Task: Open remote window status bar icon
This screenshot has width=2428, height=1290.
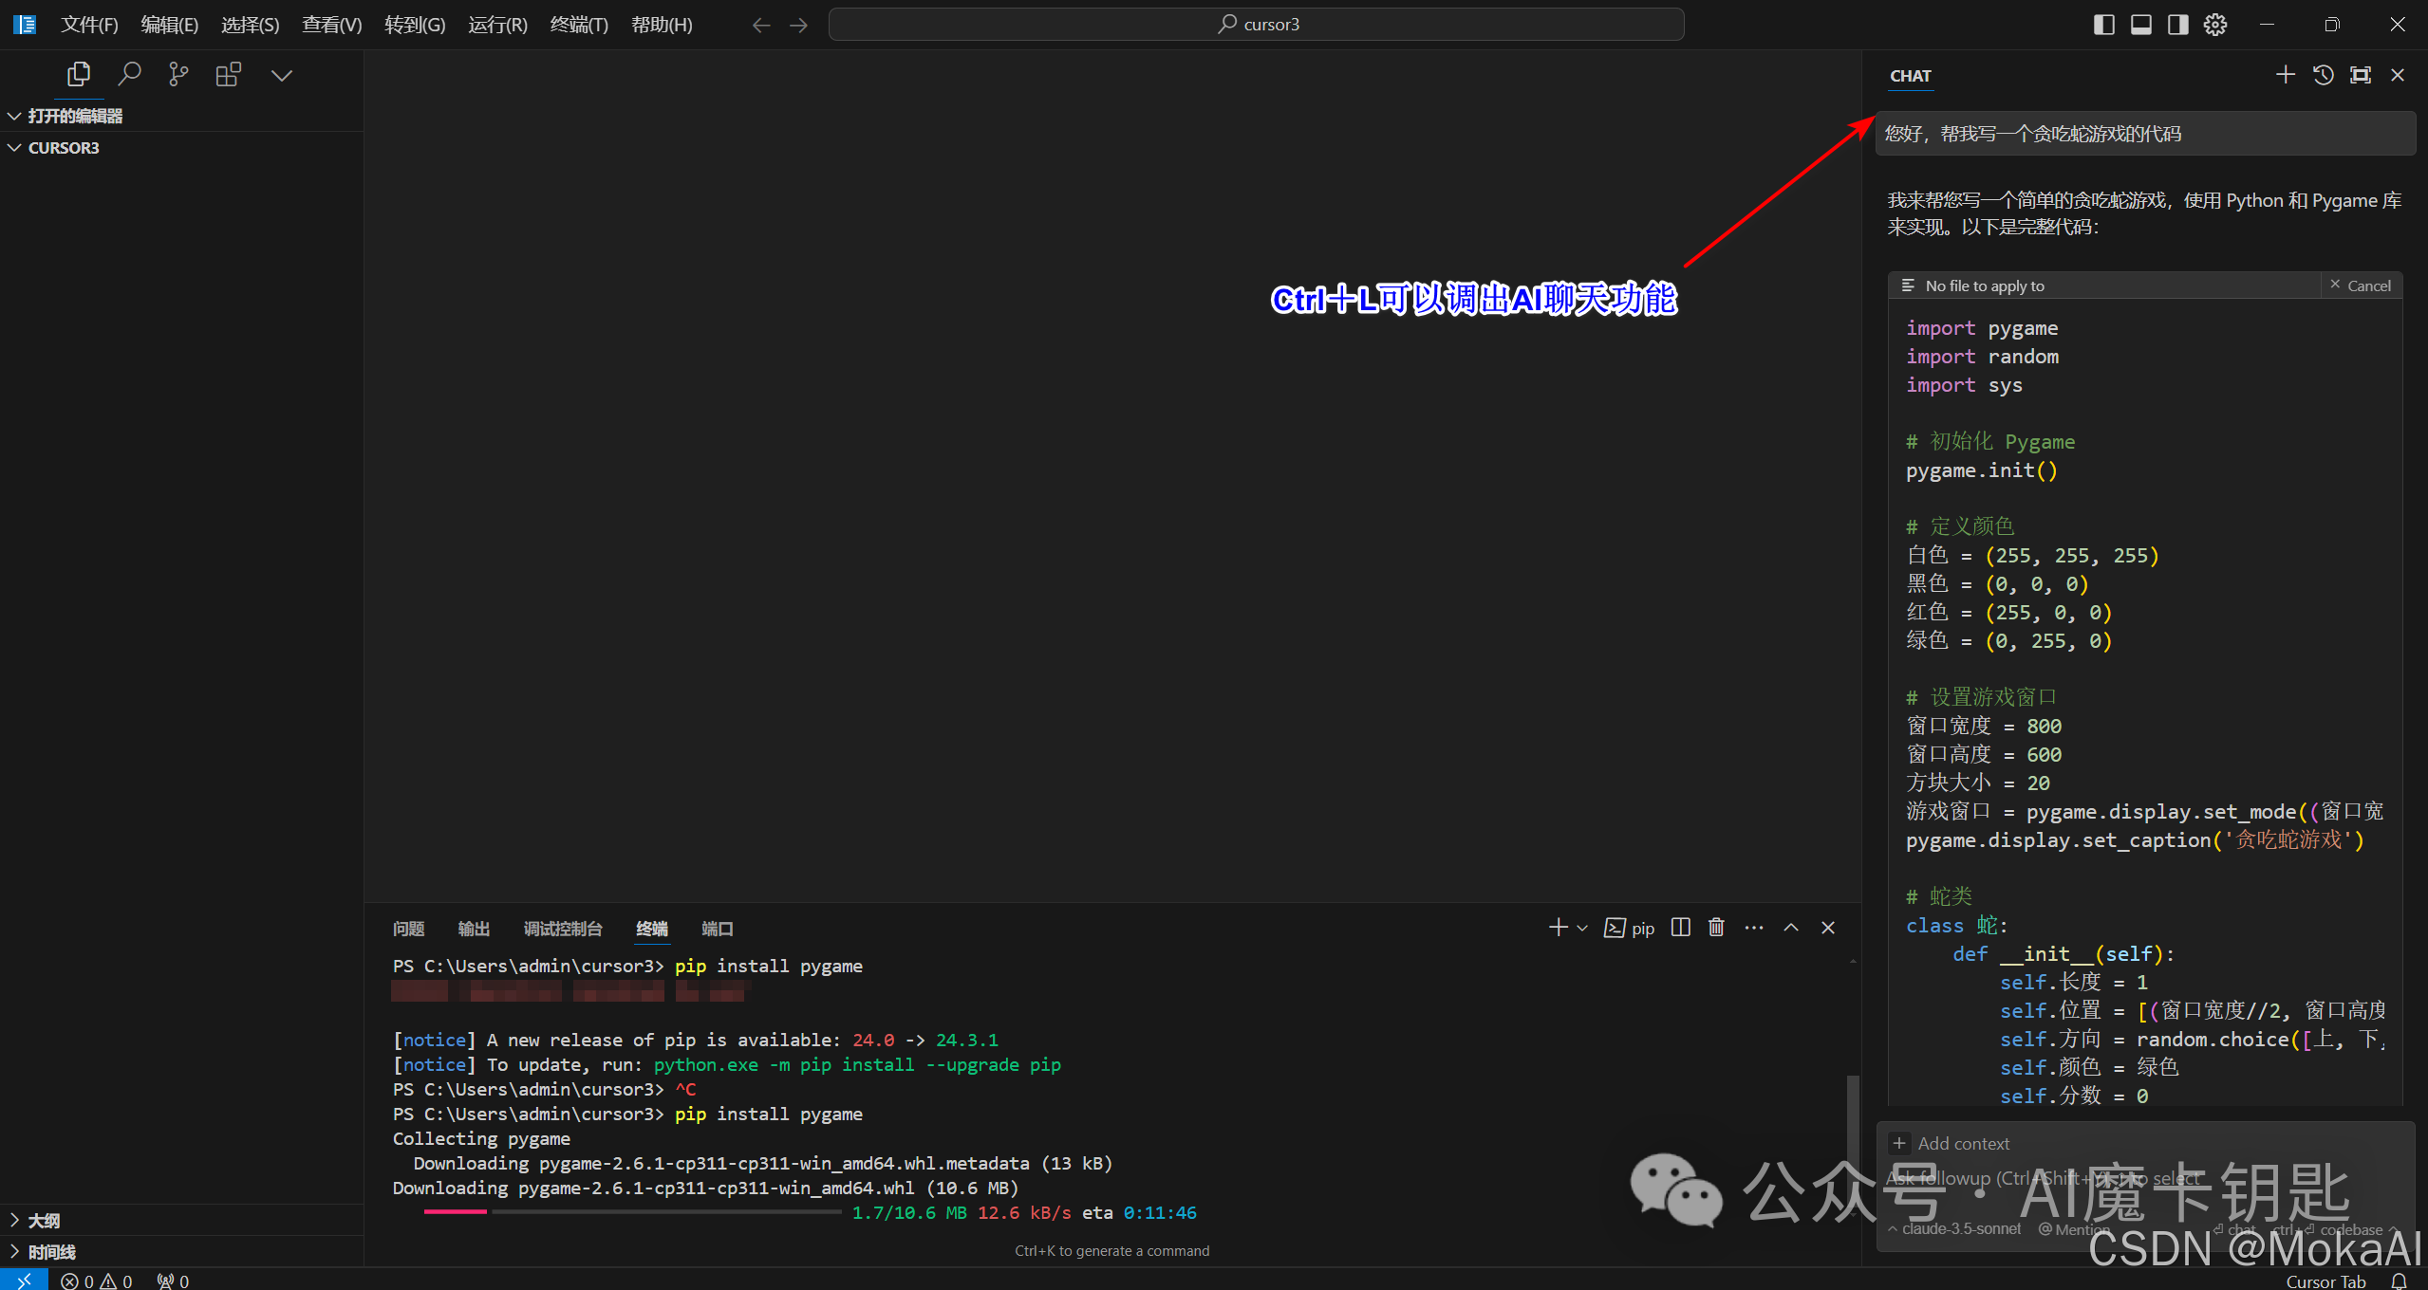Action: [24, 1280]
